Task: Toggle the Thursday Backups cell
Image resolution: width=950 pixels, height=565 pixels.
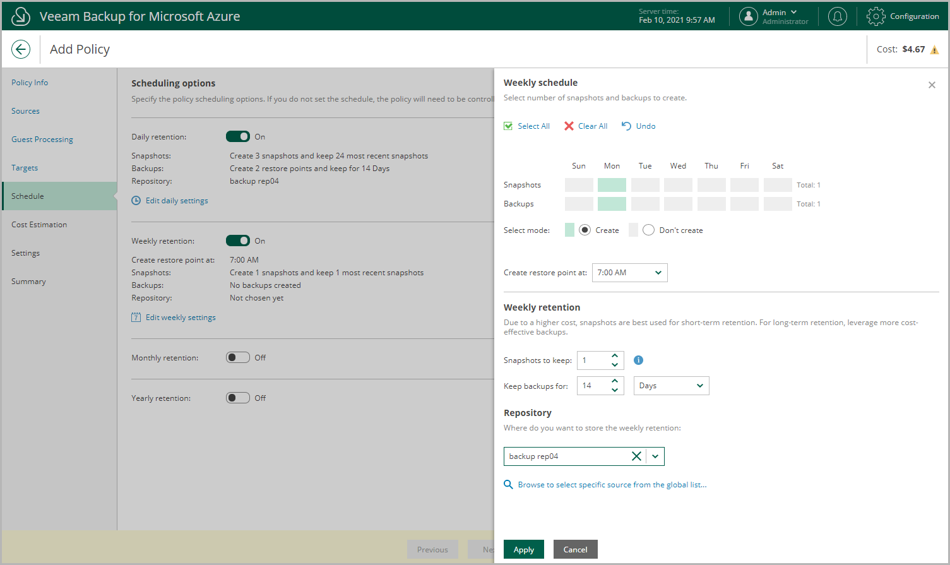Action: (x=711, y=204)
